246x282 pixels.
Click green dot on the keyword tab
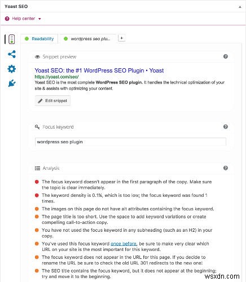tap(65, 39)
